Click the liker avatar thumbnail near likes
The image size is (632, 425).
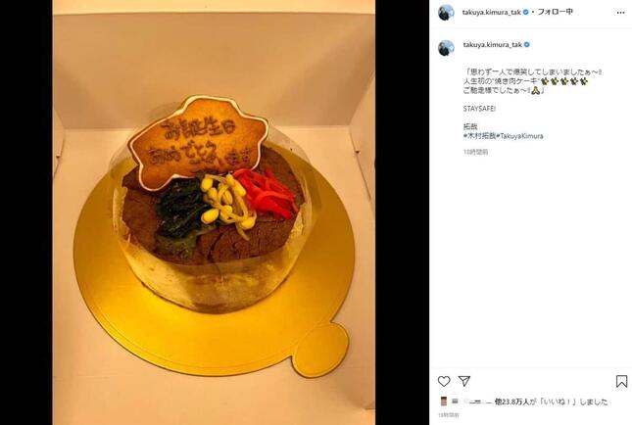[444, 401]
